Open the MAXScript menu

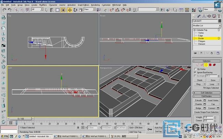tap(117, 5)
